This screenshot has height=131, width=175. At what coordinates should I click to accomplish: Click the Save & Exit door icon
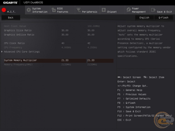pyautogui.click(x=153, y=10)
